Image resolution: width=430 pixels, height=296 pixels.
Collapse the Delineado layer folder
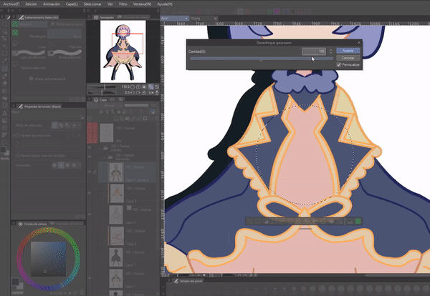[104, 157]
